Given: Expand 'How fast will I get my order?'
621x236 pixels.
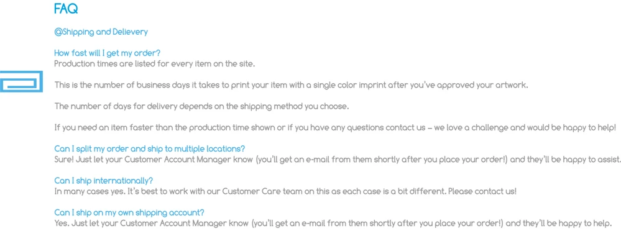Looking at the screenshot, I should [x=108, y=53].
